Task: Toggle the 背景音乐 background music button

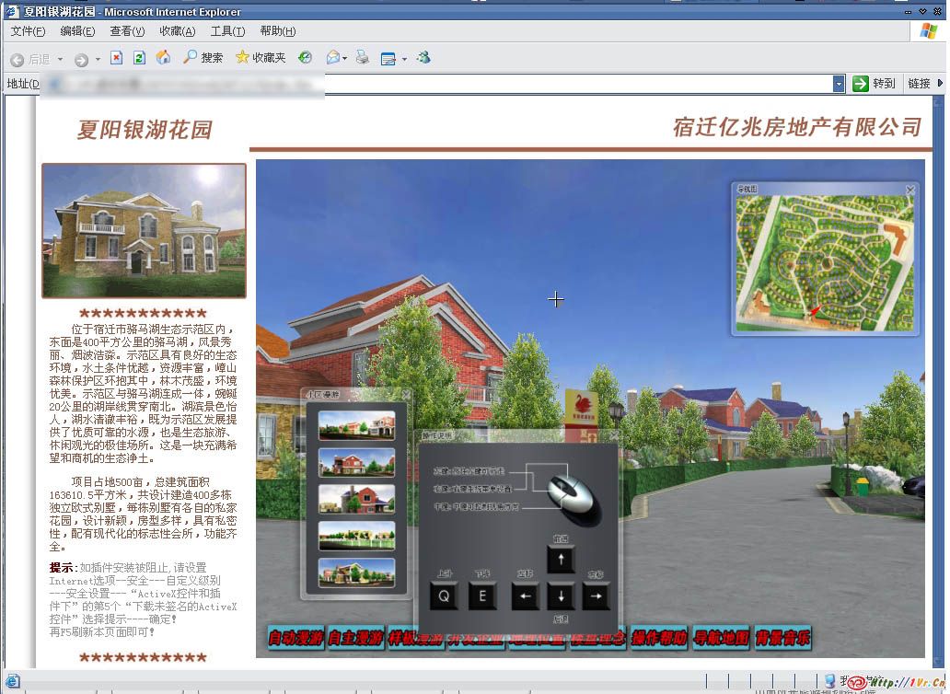Action: [783, 638]
